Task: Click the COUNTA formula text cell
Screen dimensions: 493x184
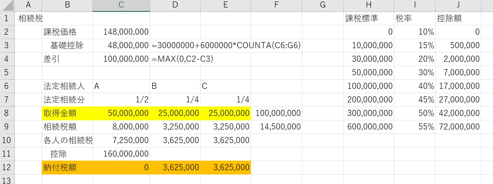Action: pos(175,45)
